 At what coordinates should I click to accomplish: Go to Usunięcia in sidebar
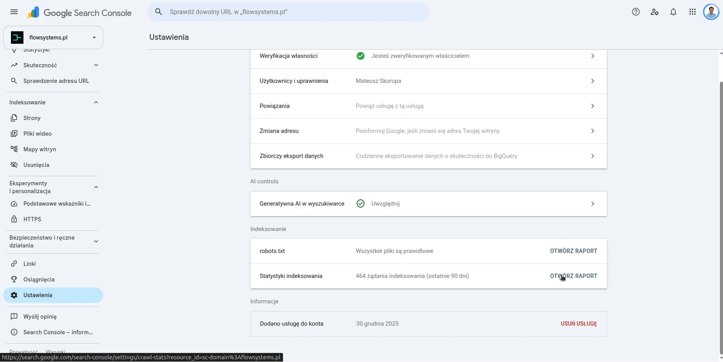(x=53, y=165)
